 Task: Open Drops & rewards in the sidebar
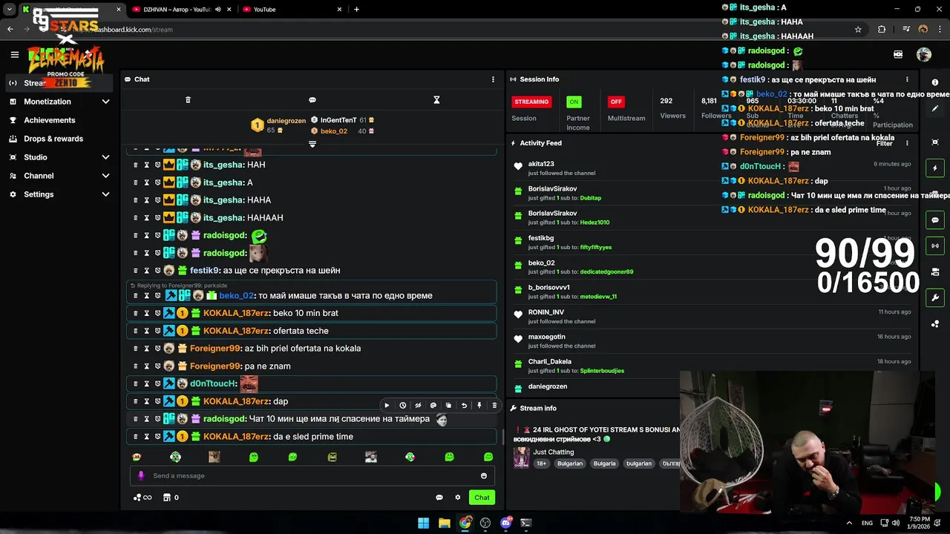[x=53, y=139]
